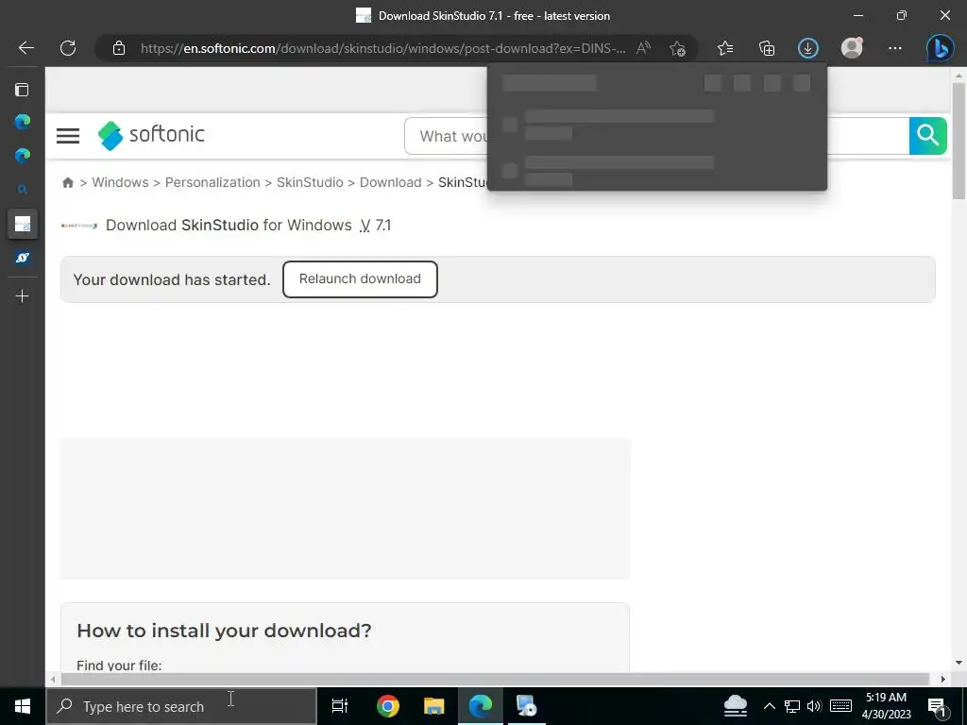Open the volume control in system tray
The height and width of the screenshot is (725, 967).
814,706
